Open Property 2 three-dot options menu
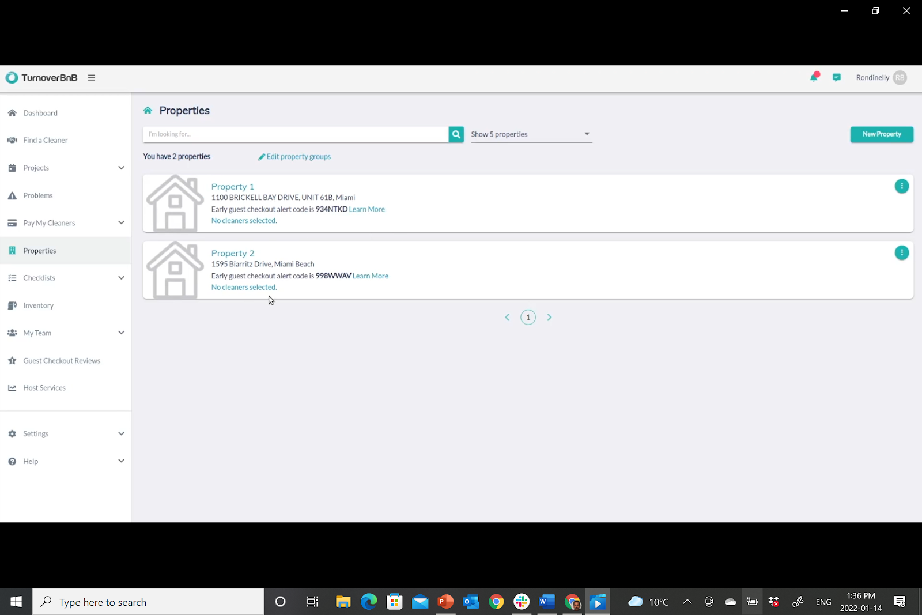922x615 pixels. [901, 253]
